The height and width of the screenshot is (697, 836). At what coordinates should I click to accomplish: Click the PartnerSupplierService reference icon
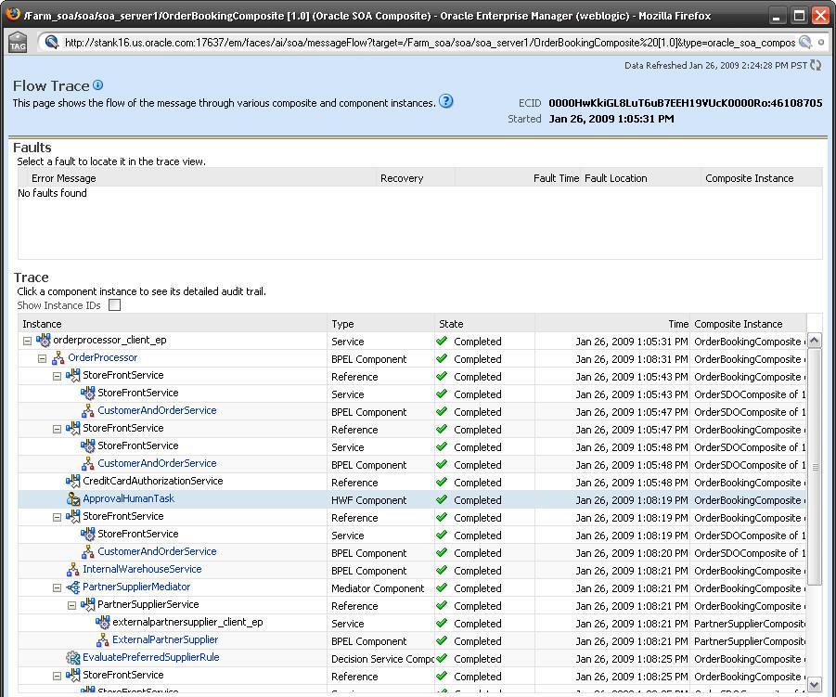coord(87,605)
